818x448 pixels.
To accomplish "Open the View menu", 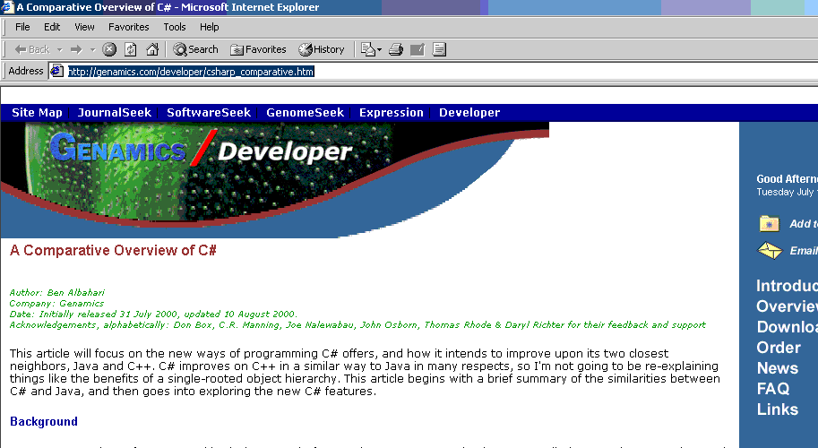I will point(84,27).
